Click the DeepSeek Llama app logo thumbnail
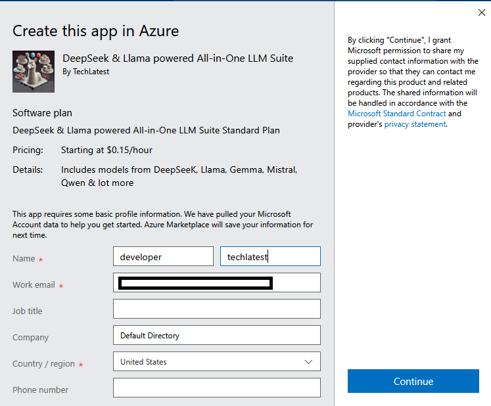The height and width of the screenshot is (406, 491). (x=34, y=72)
